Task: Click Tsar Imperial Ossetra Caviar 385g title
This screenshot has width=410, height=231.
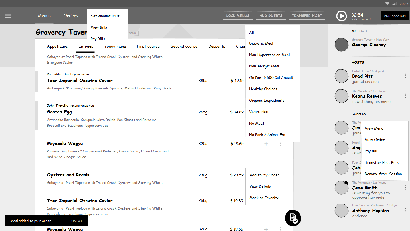Action: (x=80, y=81)
